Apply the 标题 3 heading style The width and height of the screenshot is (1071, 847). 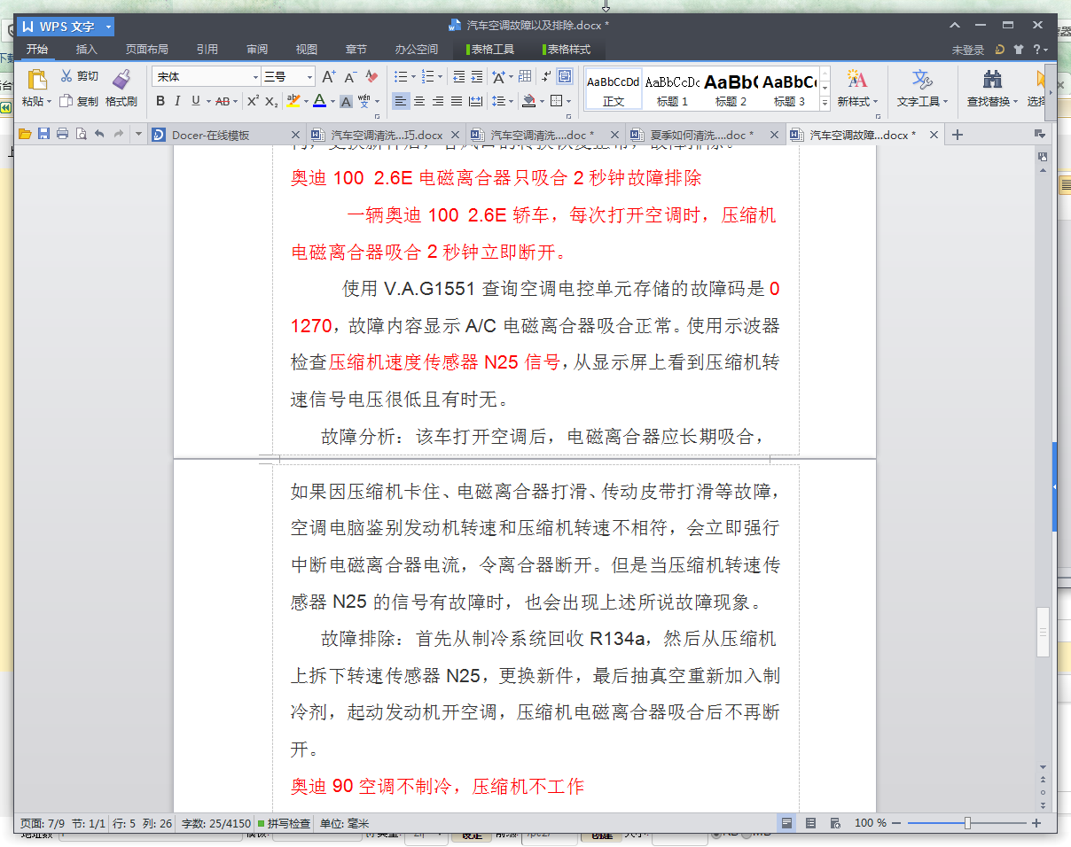click(x=789, y=89)
